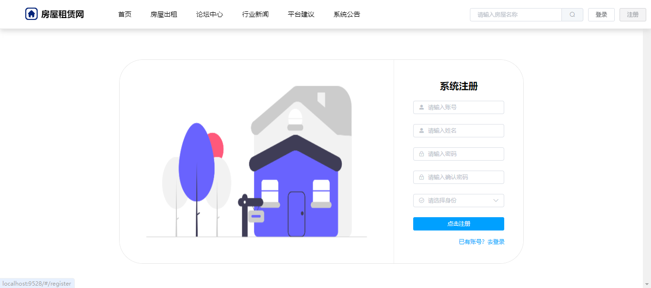The image size is (651, 288).
Task: Click the search magnifier icon
Action: (x=572, y=15)
